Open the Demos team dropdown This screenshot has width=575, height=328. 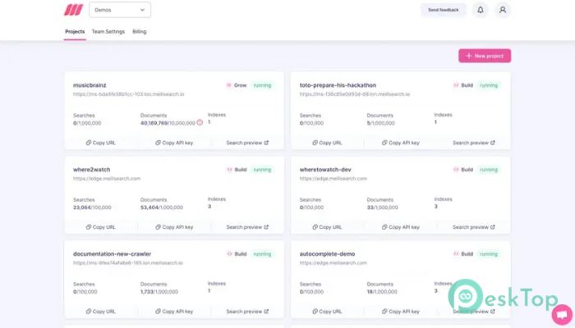pos(120,10)
